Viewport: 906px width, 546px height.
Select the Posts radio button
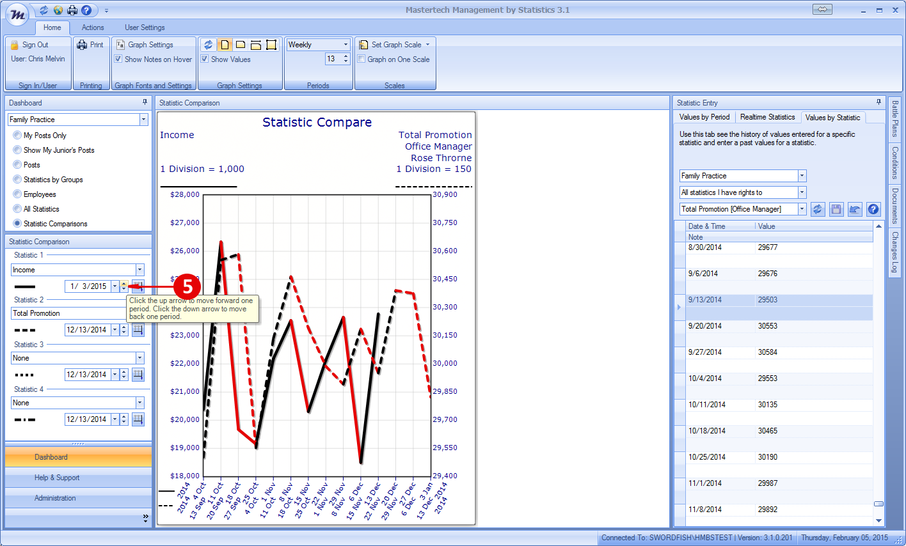coord(17,165)
